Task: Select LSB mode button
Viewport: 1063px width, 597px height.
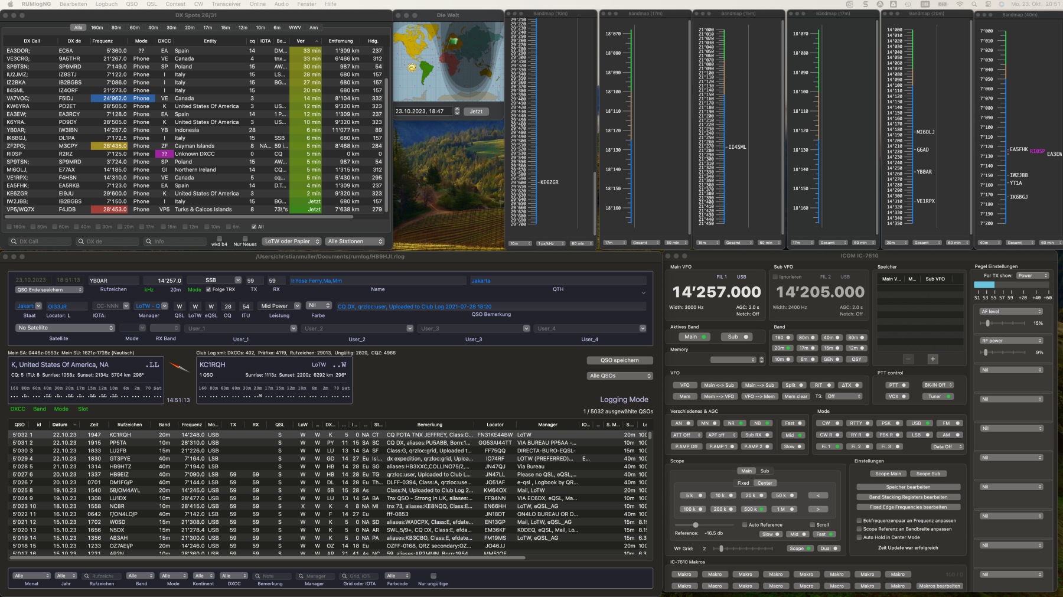Action: [918, 435]
